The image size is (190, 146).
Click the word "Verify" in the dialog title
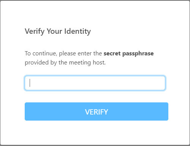pyautogui.click(x=35, y=31)
